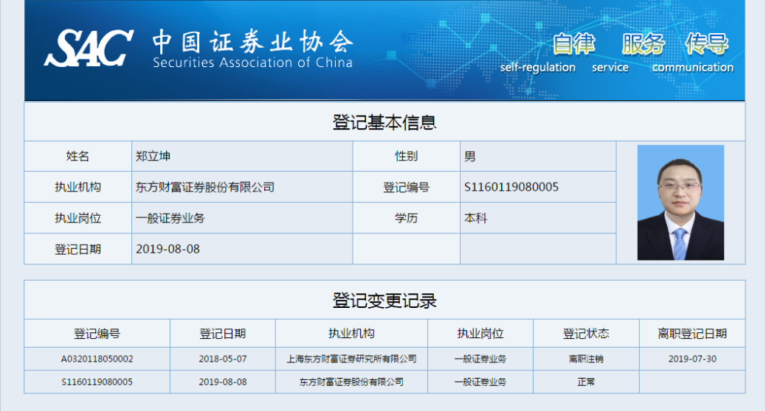
Task: Click the 服务 slogan in the banner
Action: pos(642,44)
